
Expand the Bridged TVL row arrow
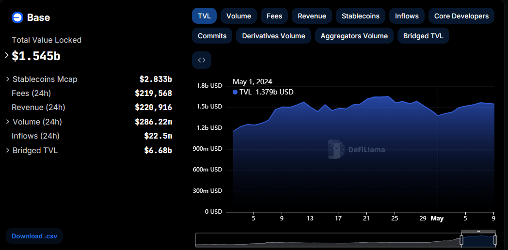coord(8,150)
